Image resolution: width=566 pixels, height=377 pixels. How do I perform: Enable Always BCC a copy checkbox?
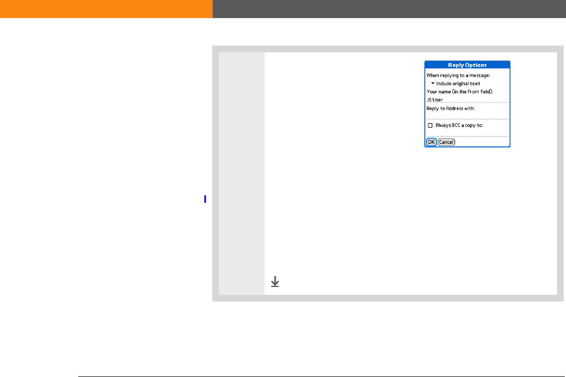(x=430, y=125)
